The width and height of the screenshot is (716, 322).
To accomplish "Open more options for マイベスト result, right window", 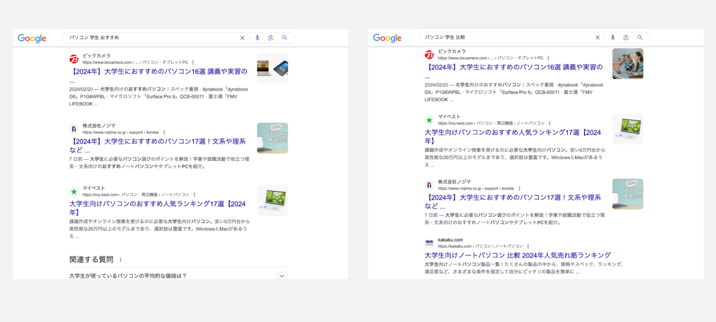I will 550,123.
